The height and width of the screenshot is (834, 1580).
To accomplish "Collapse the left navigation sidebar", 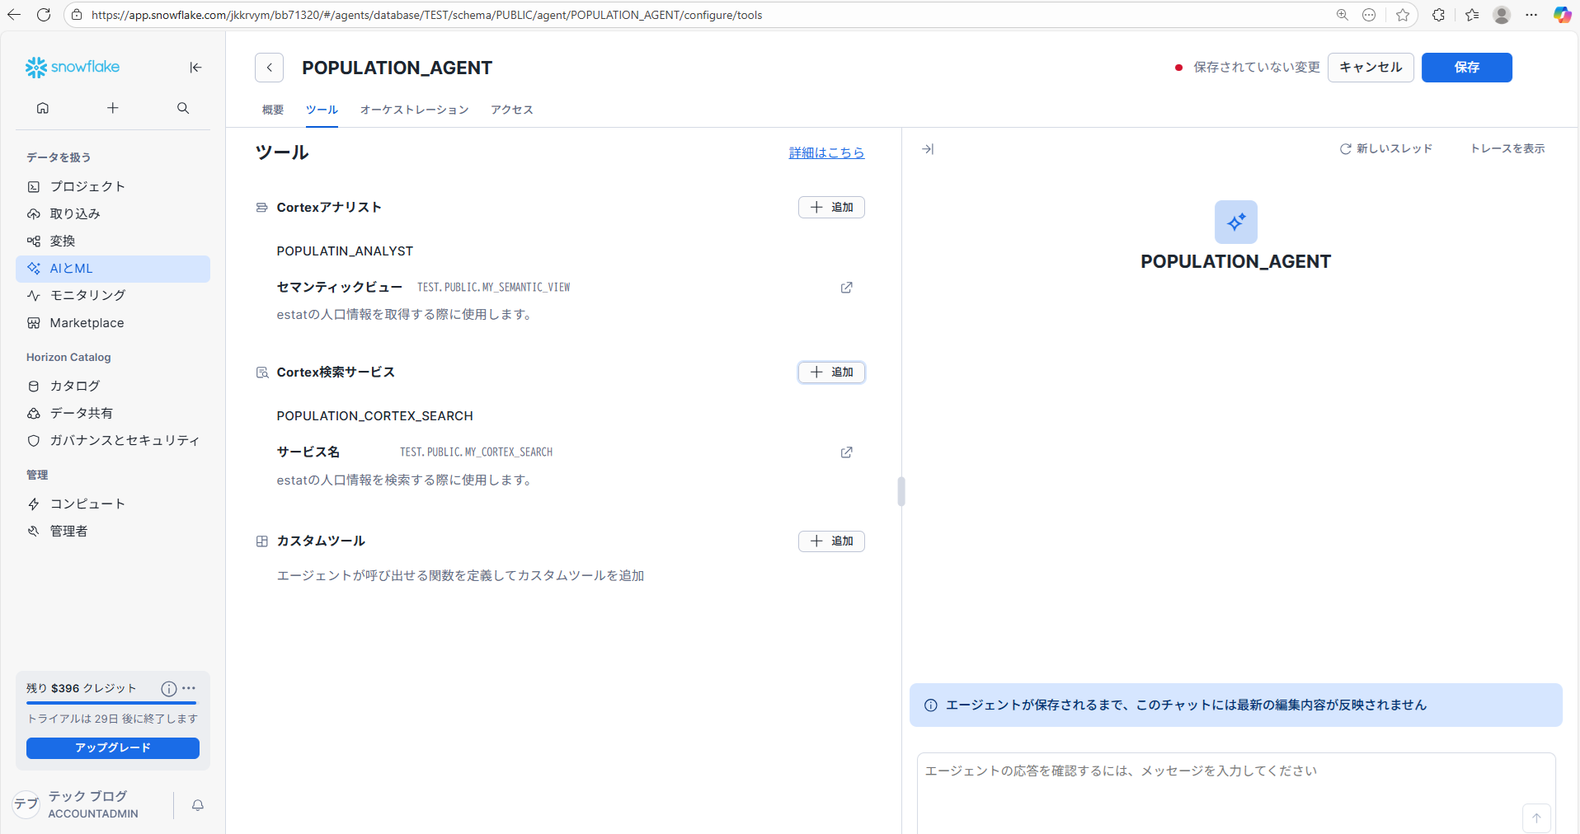I will [195, 68].
